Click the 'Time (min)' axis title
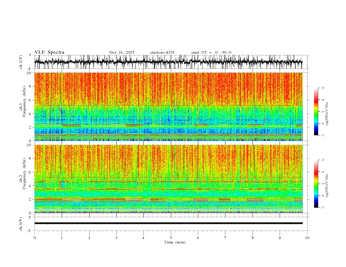Viewport: 346px width, 267px height. click(175, 242)
